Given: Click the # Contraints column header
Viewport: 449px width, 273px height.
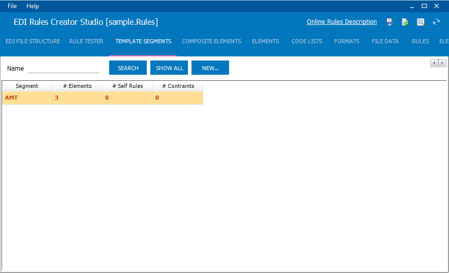Looking at the screenshot, I should coord(178,86).
